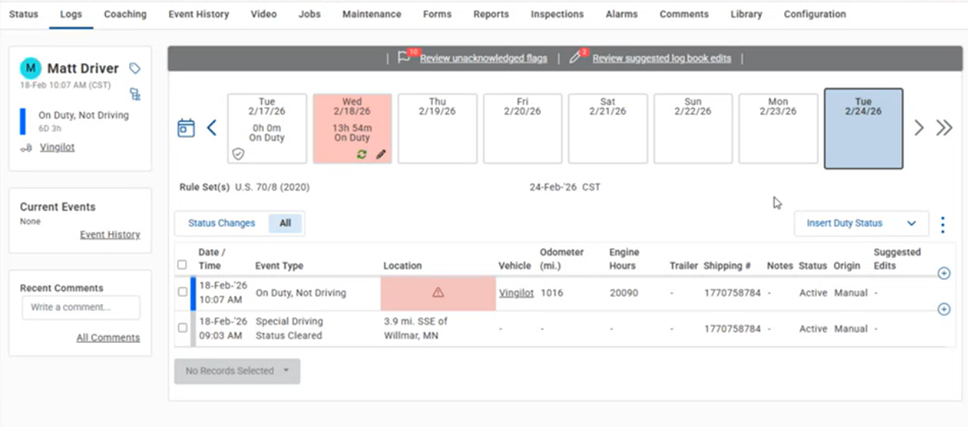Go to the Inspections tab
This screenshot has width=968, height=427.
click(557, 14)
